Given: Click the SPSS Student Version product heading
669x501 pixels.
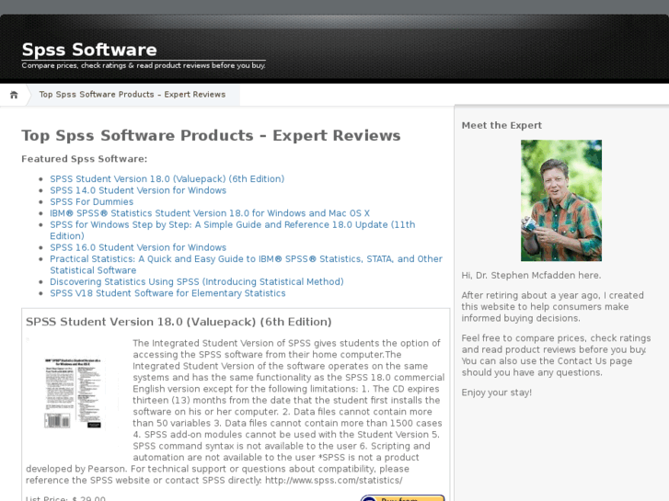Looking at the screenshot, I should 179,322.
